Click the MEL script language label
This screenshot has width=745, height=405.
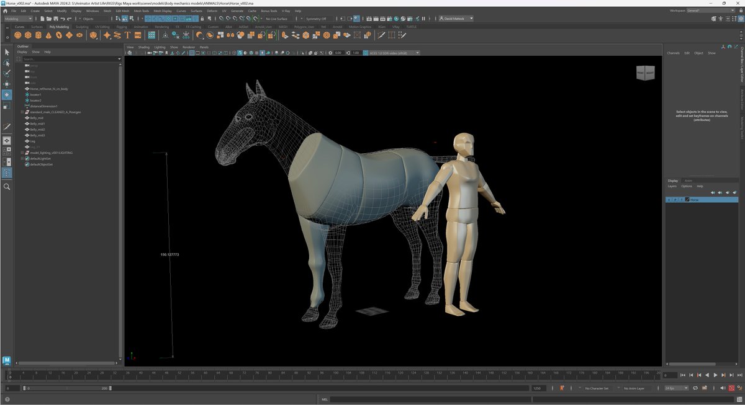(325, 400)
